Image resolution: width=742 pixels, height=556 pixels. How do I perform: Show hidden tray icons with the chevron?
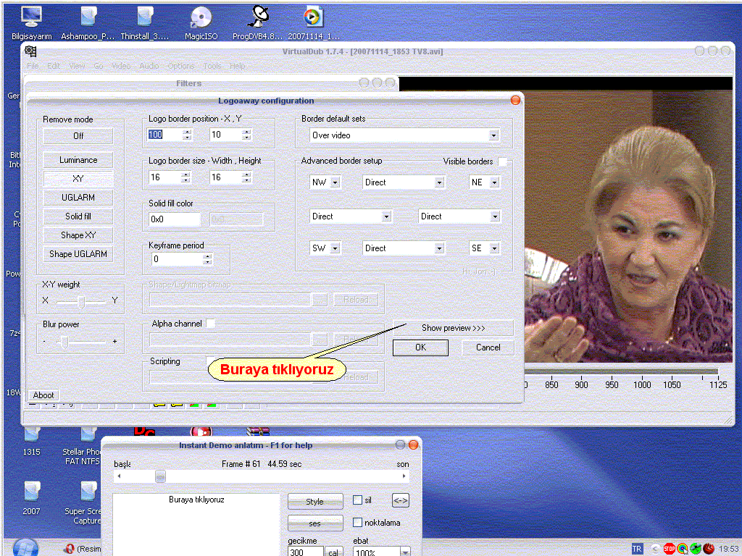coord(655,549)
